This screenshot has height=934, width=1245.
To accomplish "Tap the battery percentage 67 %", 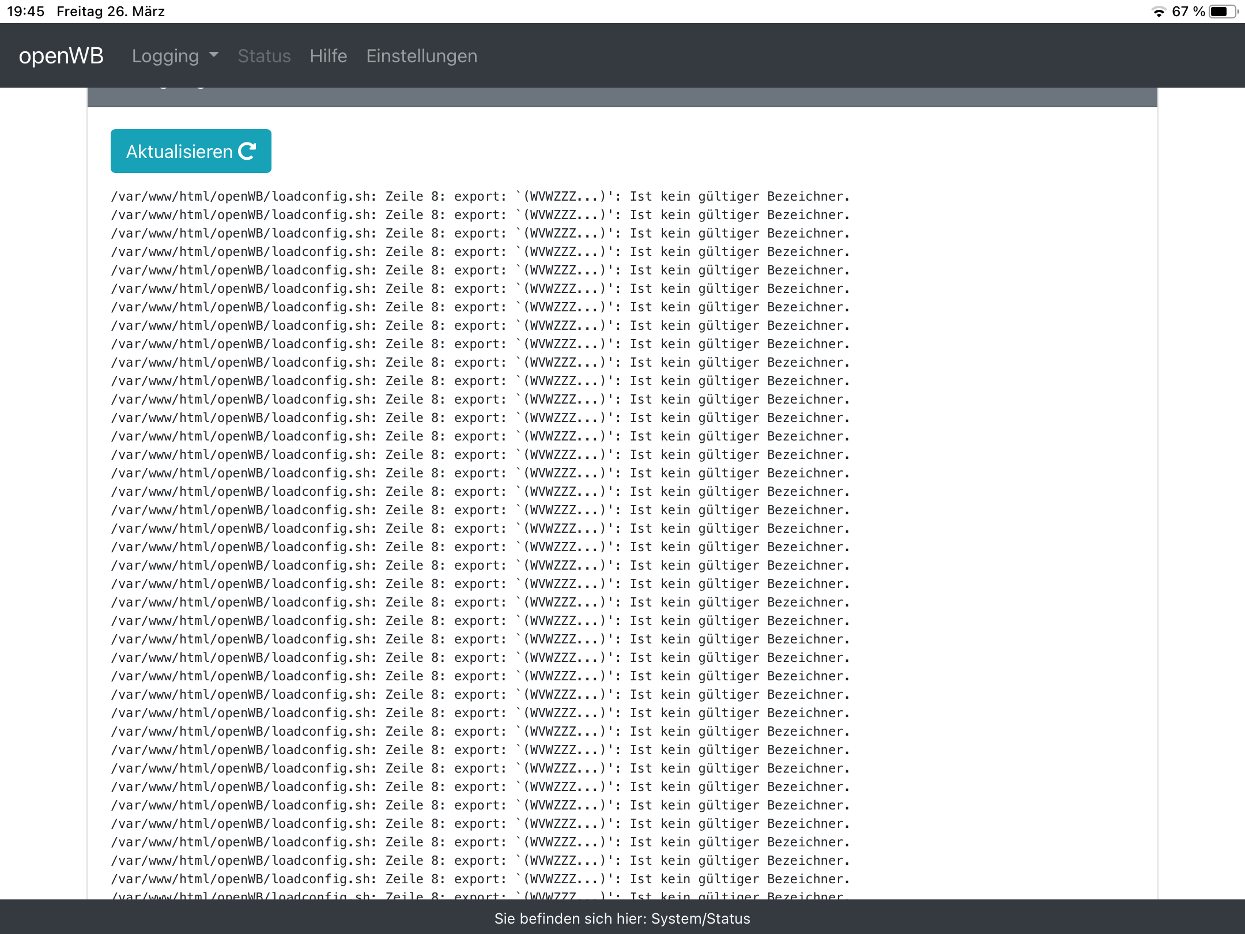I will [x=1187, y=10].
